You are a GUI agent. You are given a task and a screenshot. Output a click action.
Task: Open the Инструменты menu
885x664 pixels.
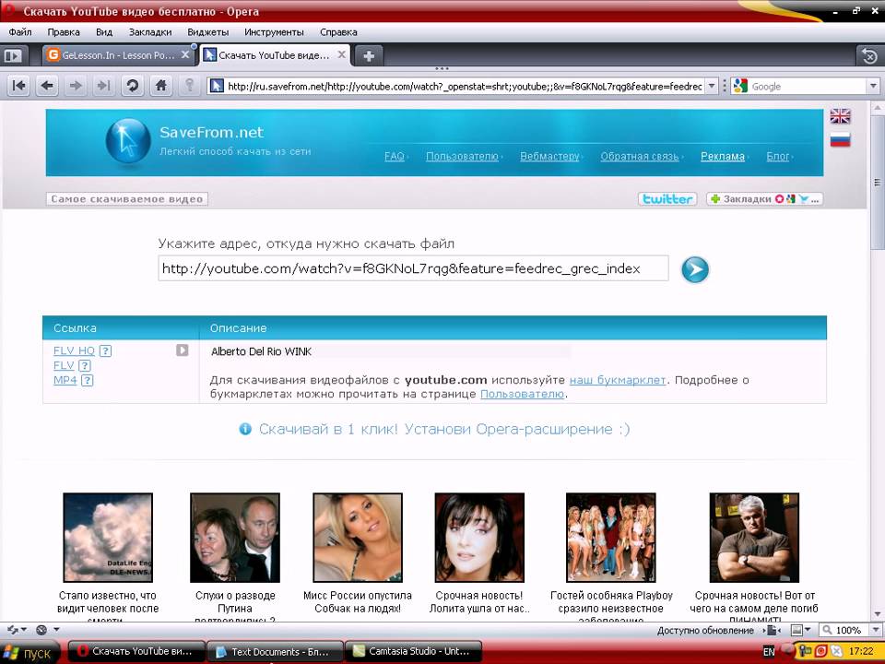click(x=275, y=32)
